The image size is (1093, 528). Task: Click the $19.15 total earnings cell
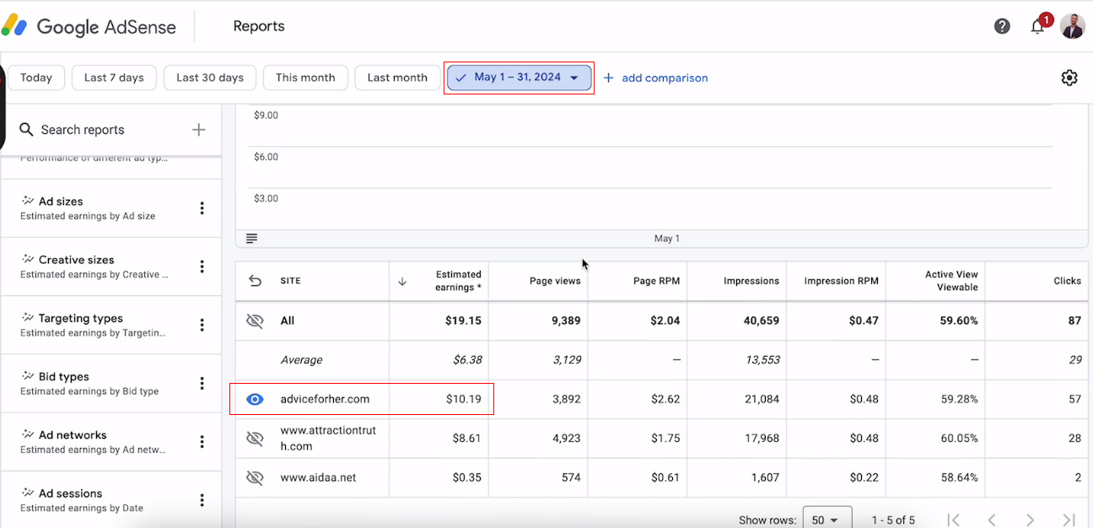tap(464, 321)
